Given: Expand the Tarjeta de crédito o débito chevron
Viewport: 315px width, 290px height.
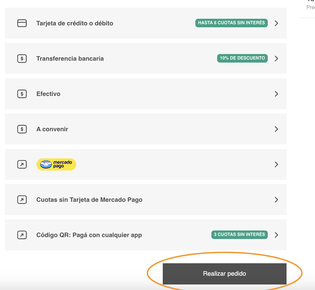Looking at the screenshot, I should point(276,23).
